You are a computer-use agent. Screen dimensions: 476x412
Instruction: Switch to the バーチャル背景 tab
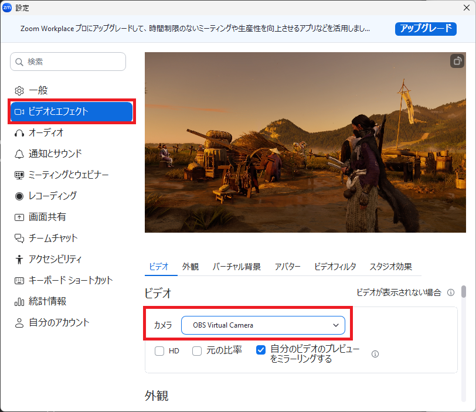[236, 267]
